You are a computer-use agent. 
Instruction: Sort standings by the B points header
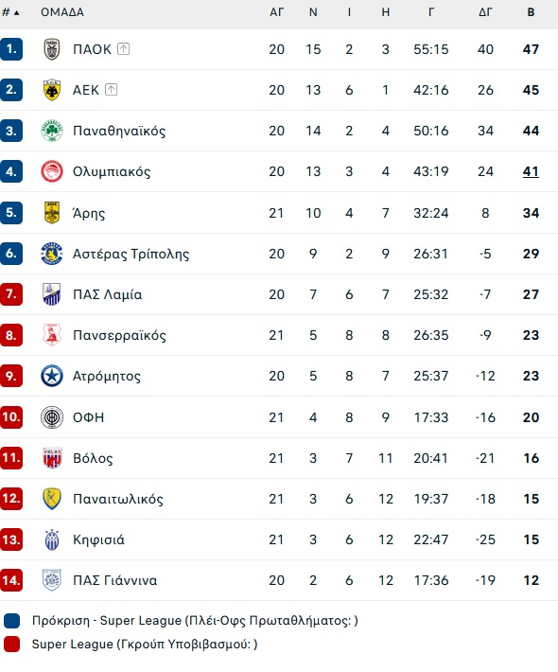(531, 12)
